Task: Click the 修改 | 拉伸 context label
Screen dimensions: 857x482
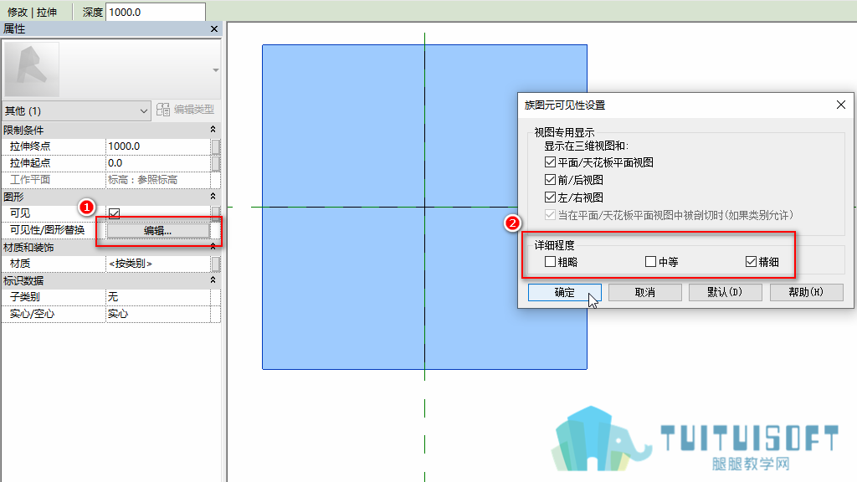Action: click(33, 12)
